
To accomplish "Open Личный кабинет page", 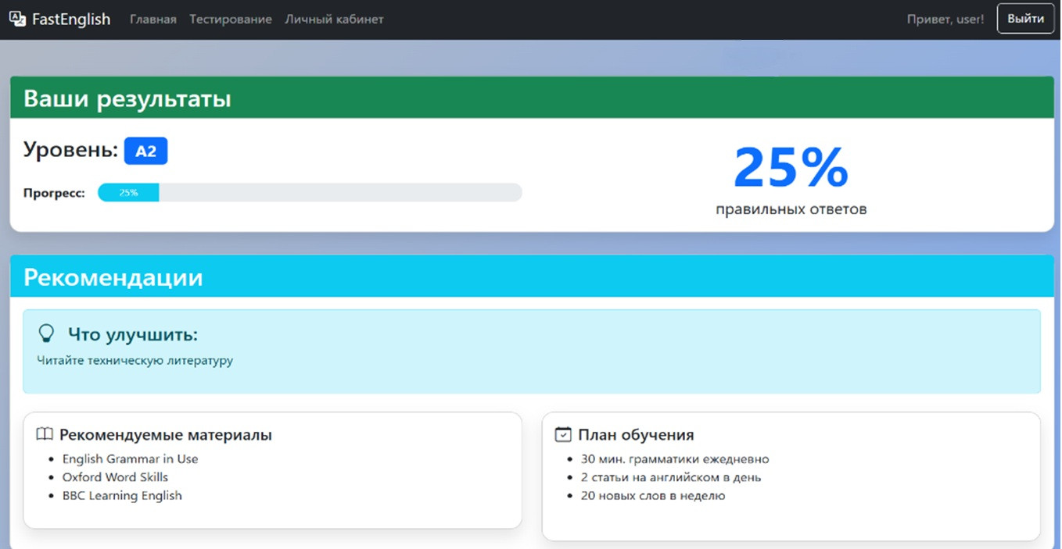I will (334, 20).
